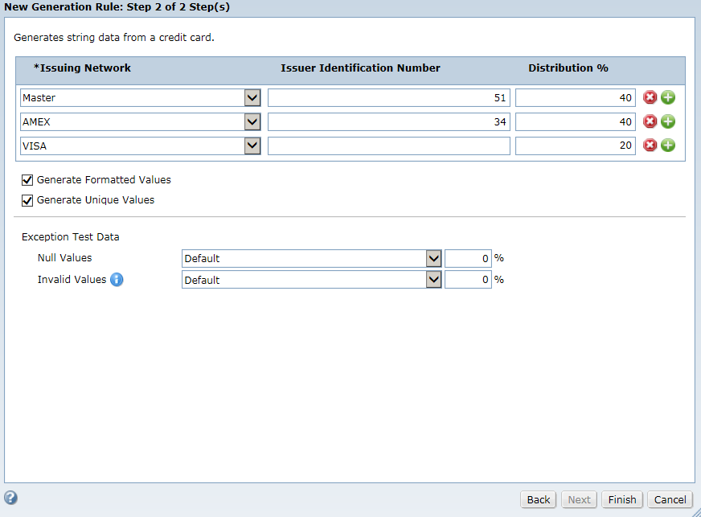Edit the Null Values percentage field
701x517 pixels.
point(468,259)
